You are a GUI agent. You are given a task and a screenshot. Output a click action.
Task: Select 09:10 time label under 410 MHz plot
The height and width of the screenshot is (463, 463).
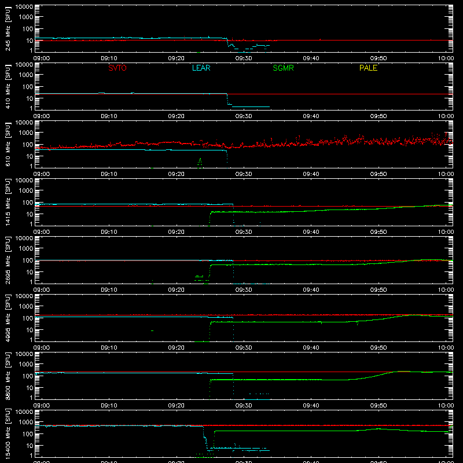pos(109,116)
